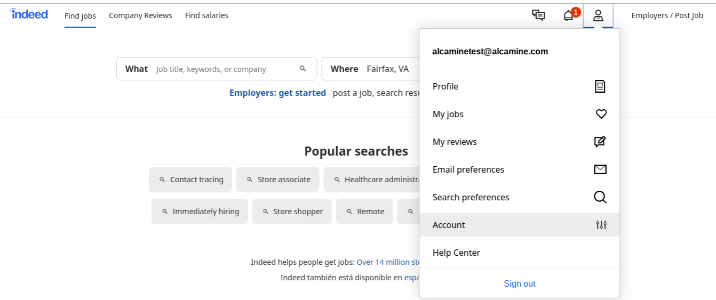Click the heart icon beside My jobs
The image size is (716, 300).
(x=601, y=114)
